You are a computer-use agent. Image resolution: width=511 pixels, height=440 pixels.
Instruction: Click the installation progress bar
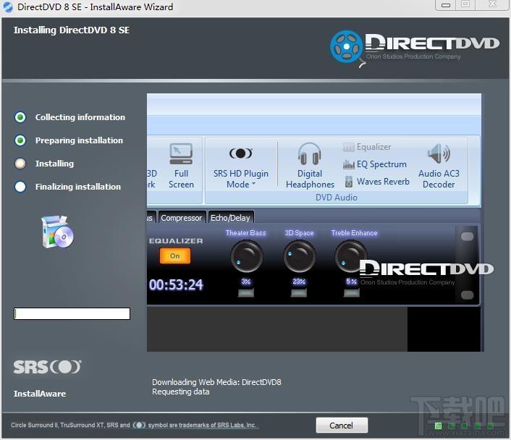(x=72, y=313)
